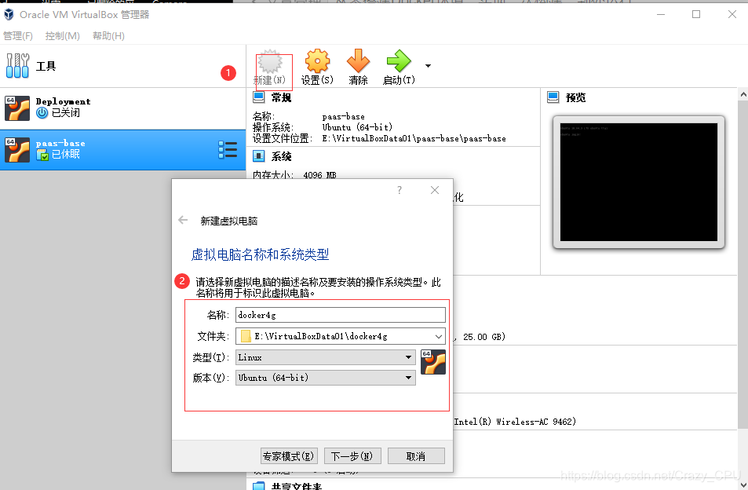Open the Type (类型) Linux dropdown
This screenshot has height=490, width=748.
tap(326, 357)
